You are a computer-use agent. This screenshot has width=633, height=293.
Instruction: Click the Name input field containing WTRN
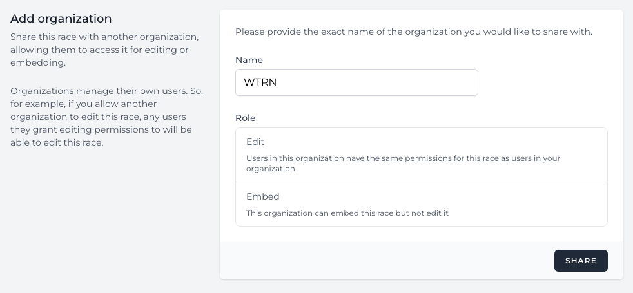pos(356,82)
